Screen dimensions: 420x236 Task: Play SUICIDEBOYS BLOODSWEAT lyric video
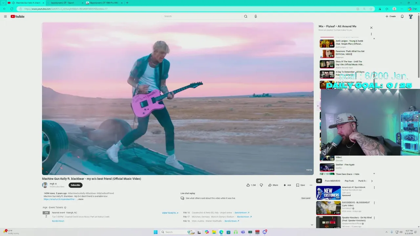click(x=344, y=208)
